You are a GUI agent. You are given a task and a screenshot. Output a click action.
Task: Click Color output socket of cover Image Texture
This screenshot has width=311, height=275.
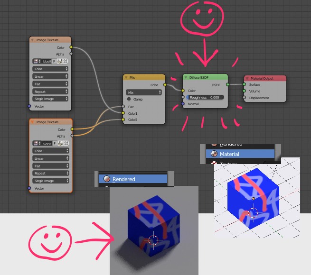(72, 129)
